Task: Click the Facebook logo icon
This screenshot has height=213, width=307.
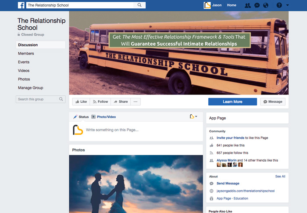Action: 21,5
